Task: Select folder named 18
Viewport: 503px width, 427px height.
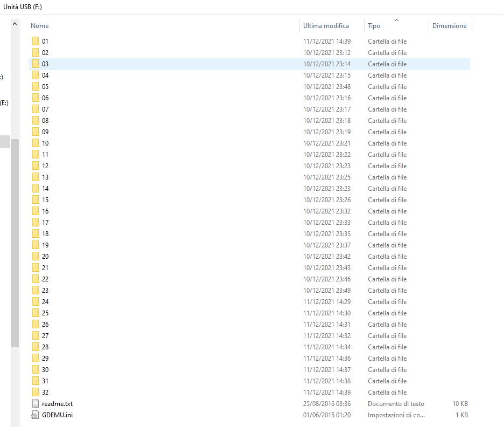Action: (x=45, y=234)
